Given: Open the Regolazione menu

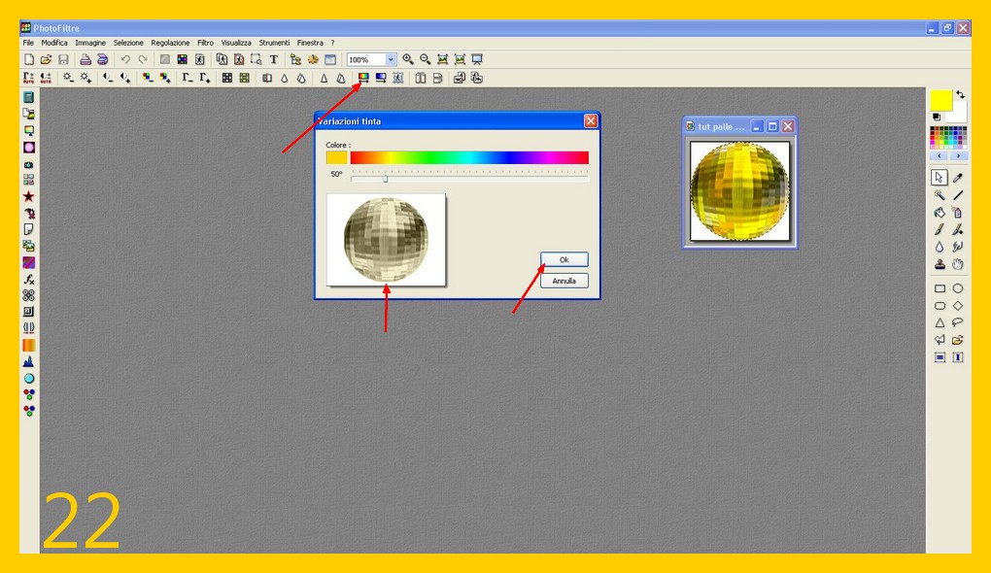Looking at the screenshot, I should [x=170, y=43].
